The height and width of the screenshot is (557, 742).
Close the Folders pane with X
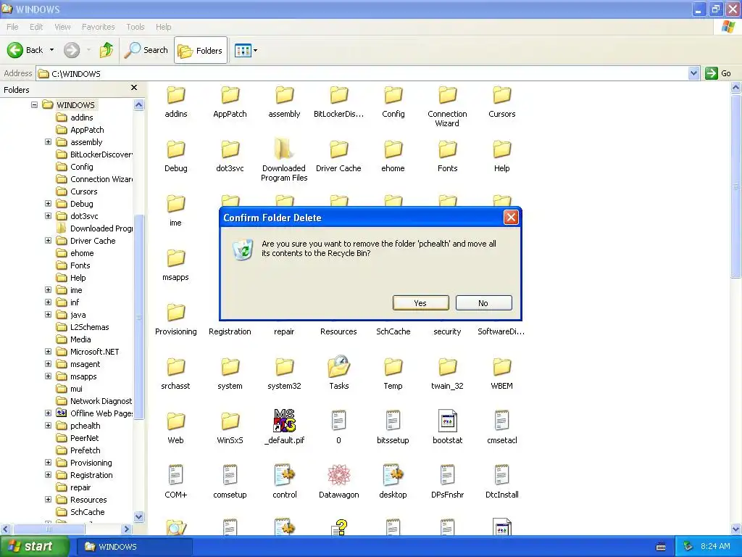(x=134, y=88)
